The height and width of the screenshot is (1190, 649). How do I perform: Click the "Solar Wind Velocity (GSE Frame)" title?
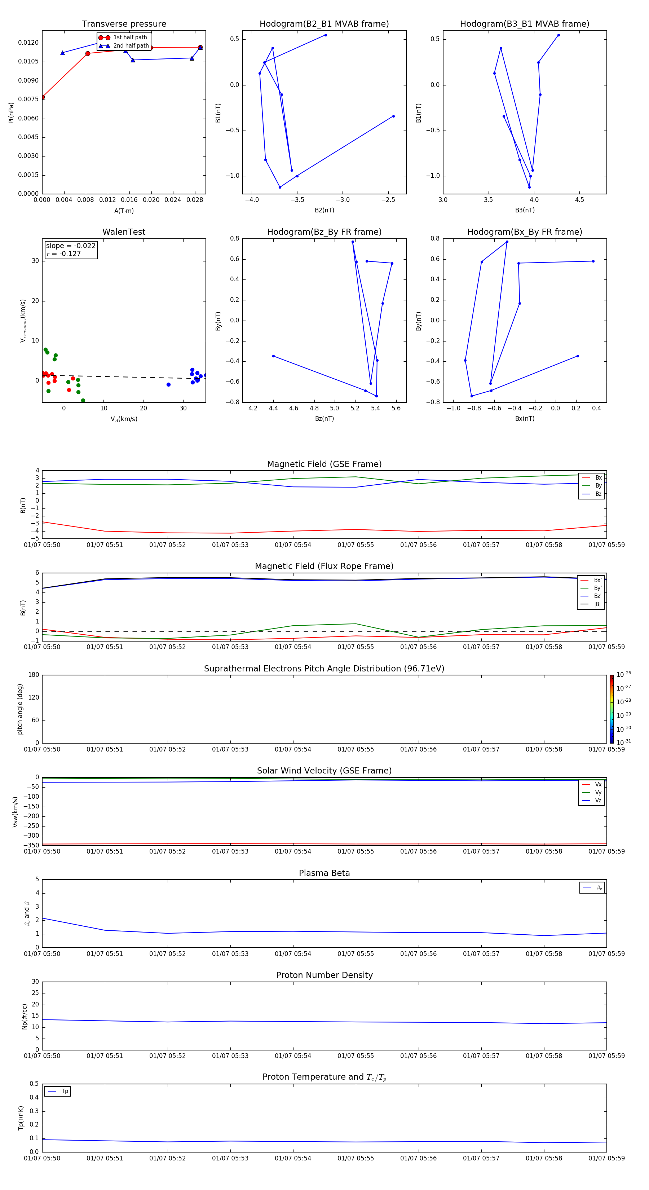pyautogui.click(x=324, y=771)
